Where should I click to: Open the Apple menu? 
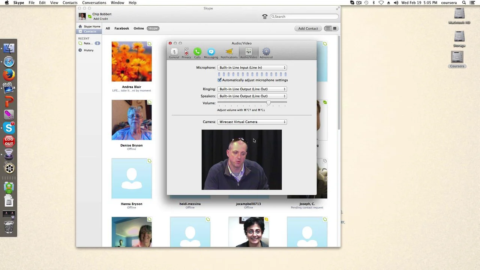pos(7,3)
